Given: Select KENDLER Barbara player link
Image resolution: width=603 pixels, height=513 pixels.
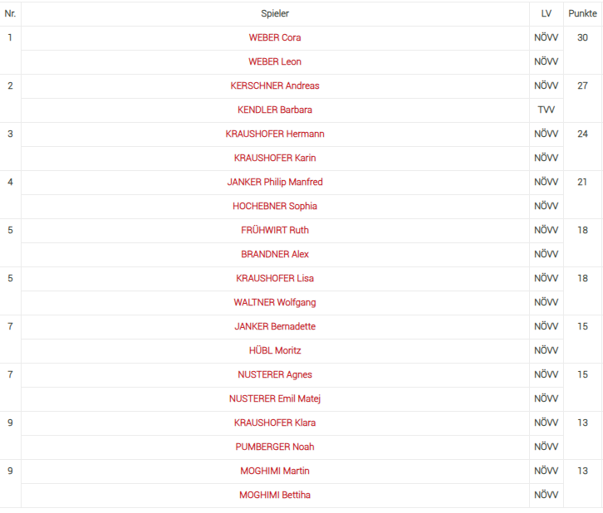Looking at the screenshot, I should (x=275, y=110).
